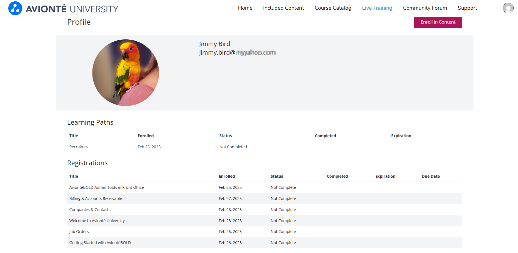The width and height of the screenshot is (518, 253).
Task: Click the Avionté University logo
Action: [x=63, y=8]
